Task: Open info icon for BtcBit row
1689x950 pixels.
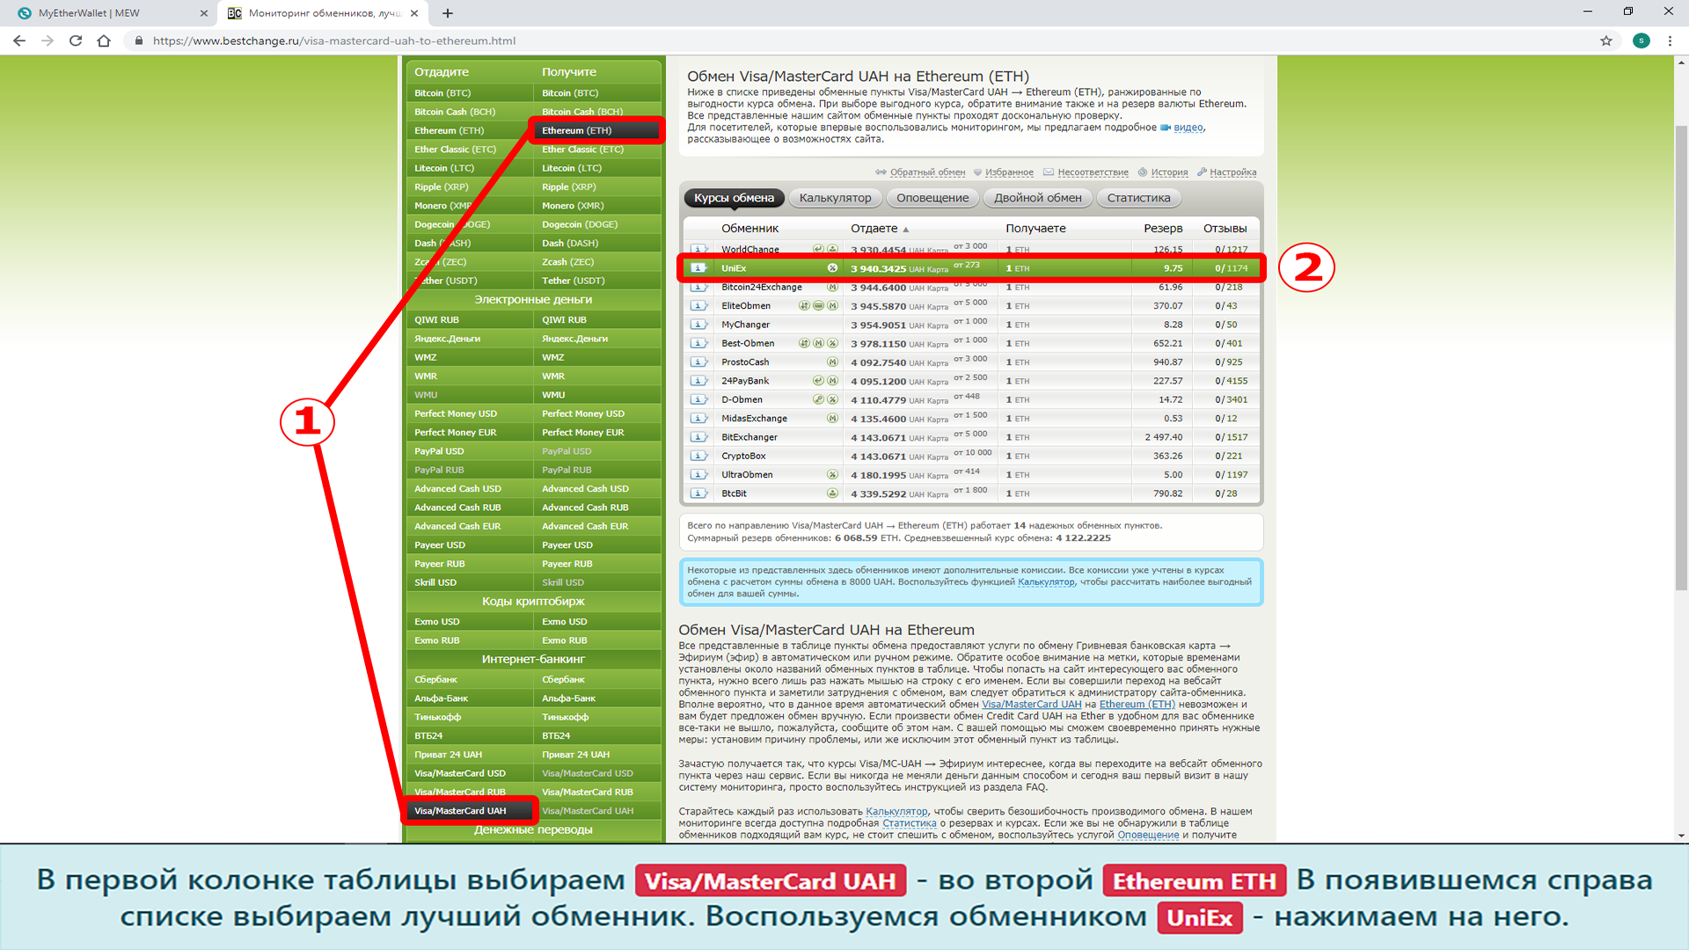Action: 698,493
